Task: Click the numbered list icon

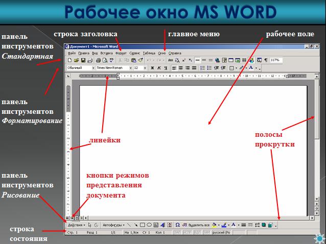Action: click(203, 68)
